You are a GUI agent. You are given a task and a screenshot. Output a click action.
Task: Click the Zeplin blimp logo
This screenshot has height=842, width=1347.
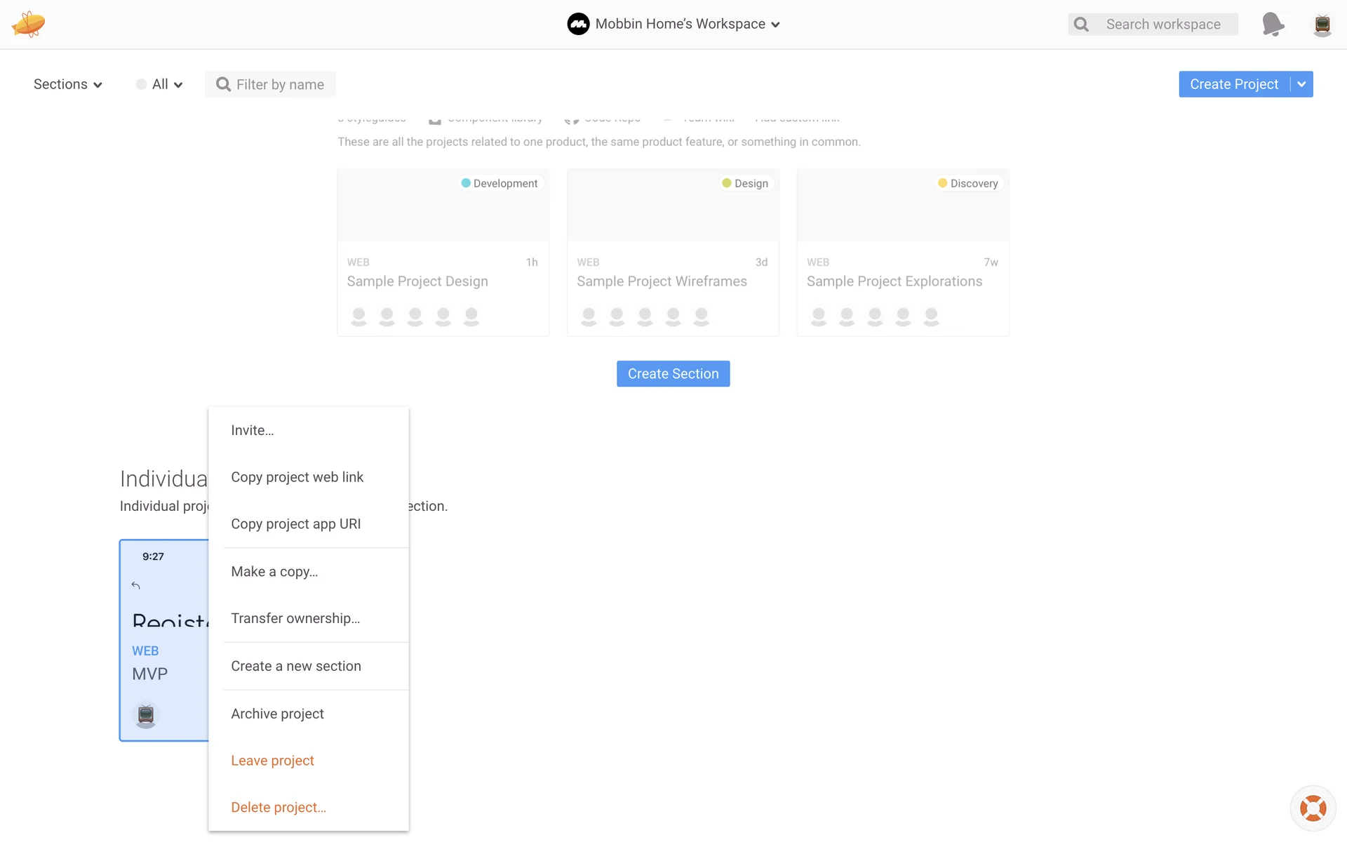coord(28,24)
